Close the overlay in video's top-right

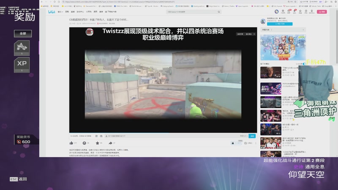pyautogui.click(x=254, y=34)
